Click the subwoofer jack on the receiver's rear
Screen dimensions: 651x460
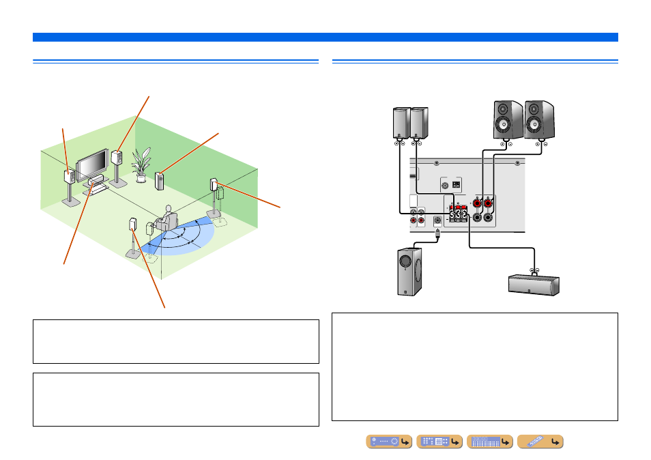437,220
